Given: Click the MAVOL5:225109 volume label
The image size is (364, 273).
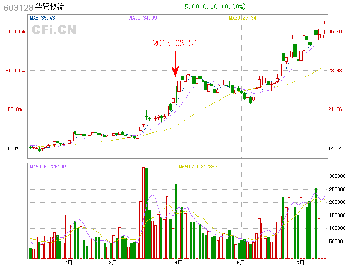Looking at the screenshot, I should pos(48,167).
